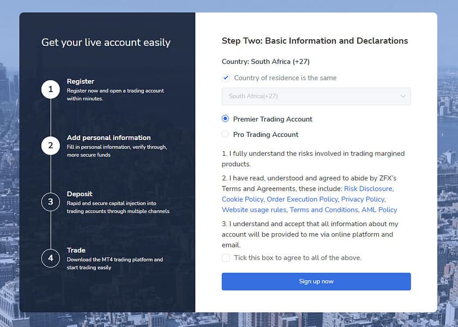This screenshot has width=458, height=327.
Task: View the Terms and Conditions
Action: click(323, 210)
